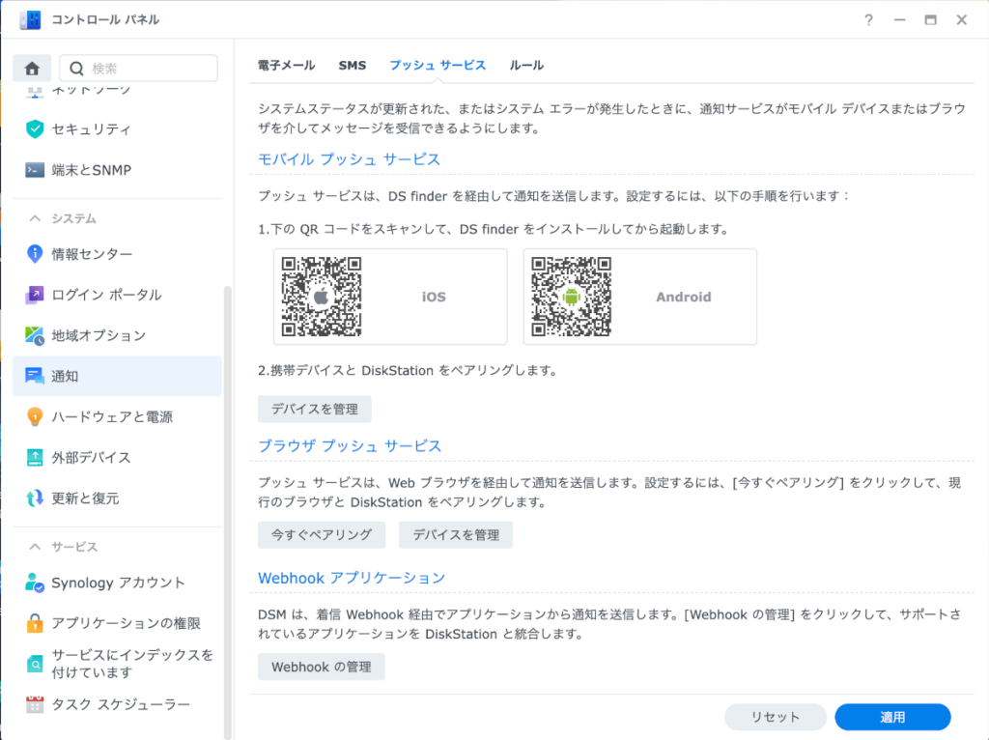Open the セキュリティ shield icon
The height and width of the screenshot is (740, 989).
(35, 128)
